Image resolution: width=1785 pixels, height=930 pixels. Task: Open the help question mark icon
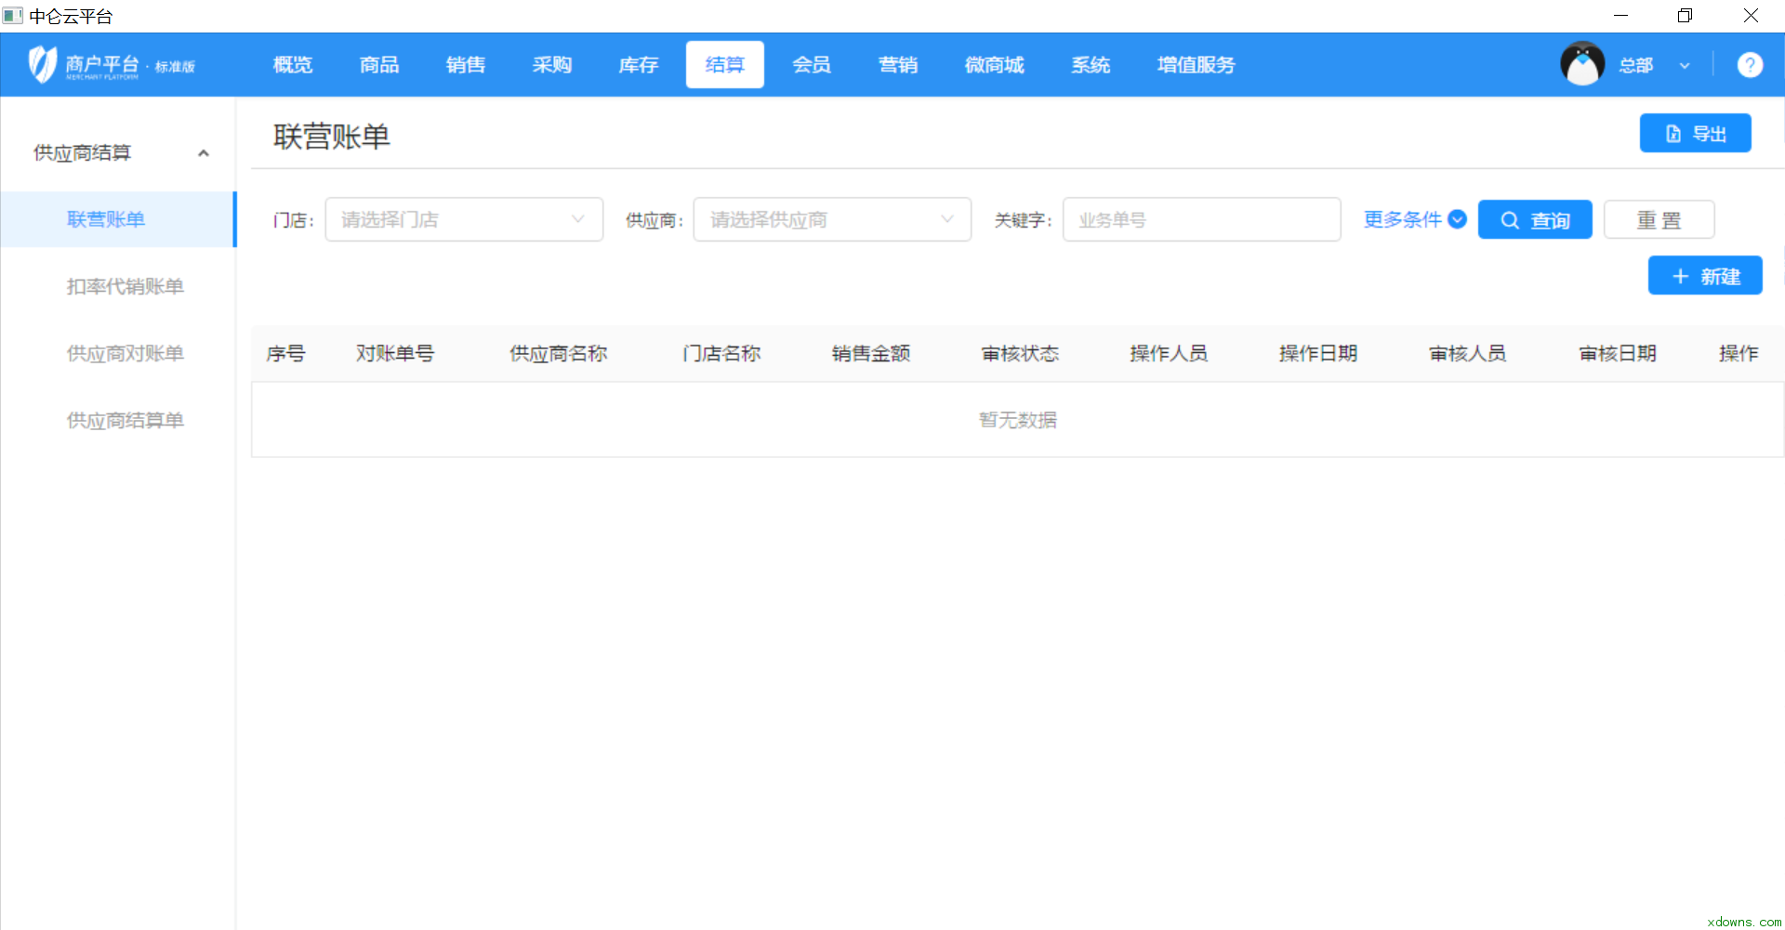coord(1750,65)
